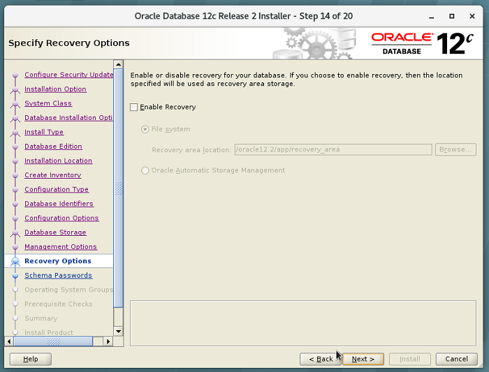Click the System Class step marker icon
489x372 pixels.
[x=15, y=104]
